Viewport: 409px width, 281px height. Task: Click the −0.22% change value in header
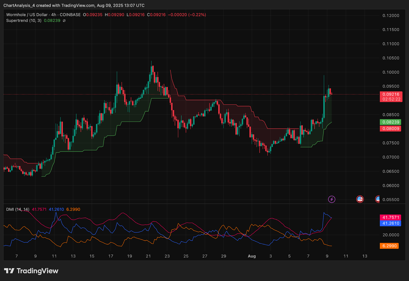[197, 15]
